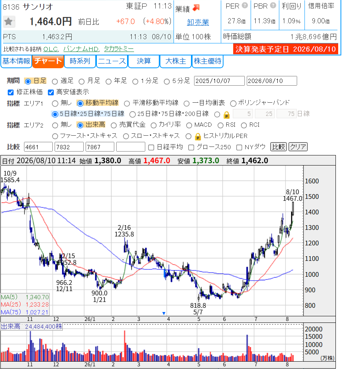Open the タカラトミー stock link
The image size is (344, 369).
(x=119, y=49)
